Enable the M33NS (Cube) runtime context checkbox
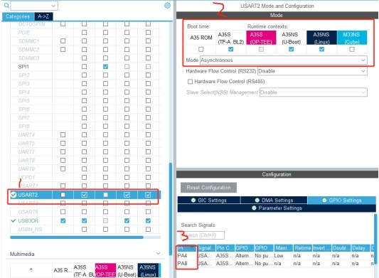The height and width of the screenshot is (278, 379). pyautogui.click(x=352, y=49)
